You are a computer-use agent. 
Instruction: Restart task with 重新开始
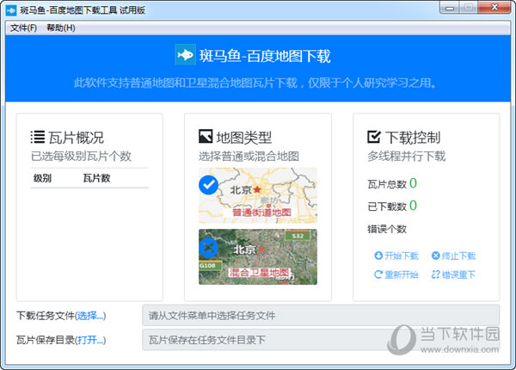tap(396, 274)
